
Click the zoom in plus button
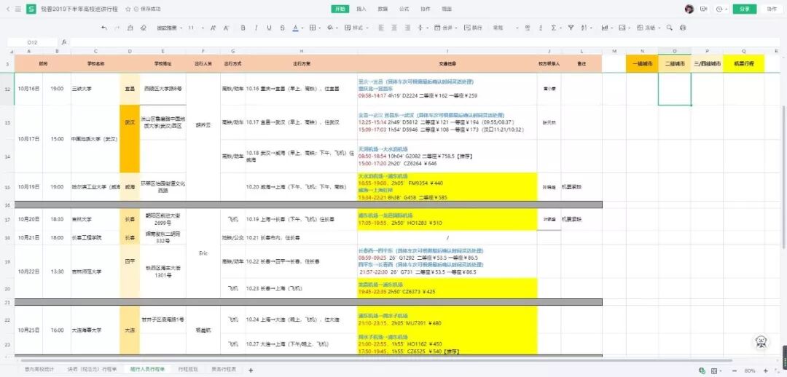point(765,370)
